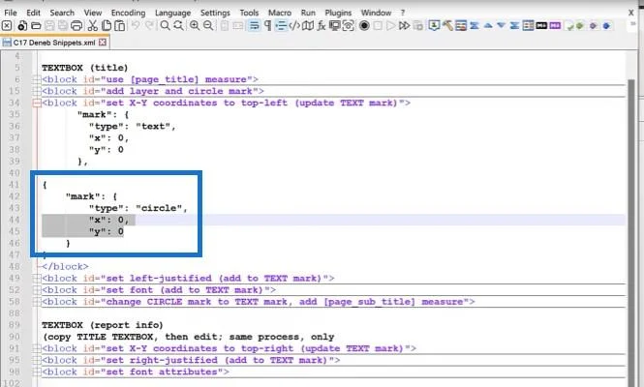Viewport: 644px width, 387px height.
Task: Close the C17 Deneb Snippets.xml tab
Action: pyautogui.click(x=103, y=43)
